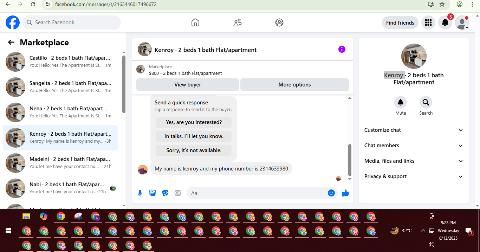480x252 pixels.
Task: Expand Privacy & support section
Action: click(x=414, y=176)
